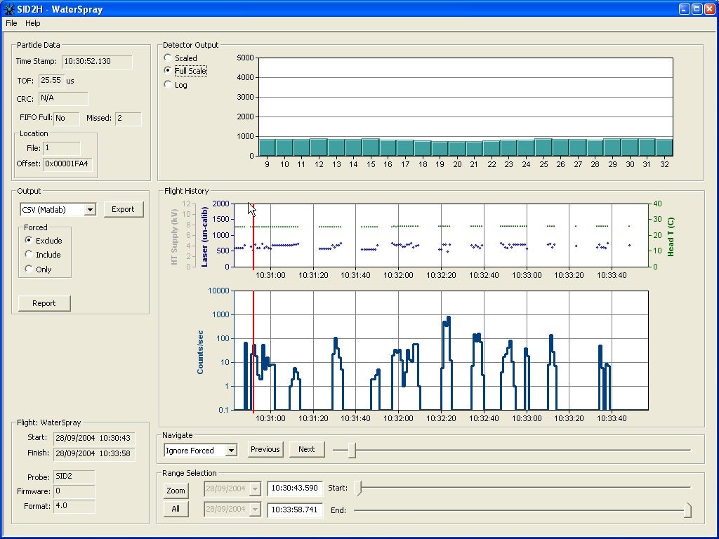Select the Scaled detector output option

pos(168,58)
